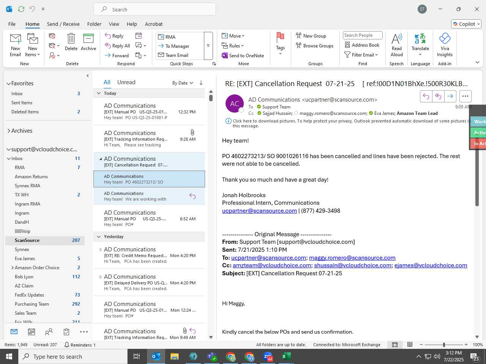
Task: Expand the Quick Steps gallery
Action: click(208, 46)
